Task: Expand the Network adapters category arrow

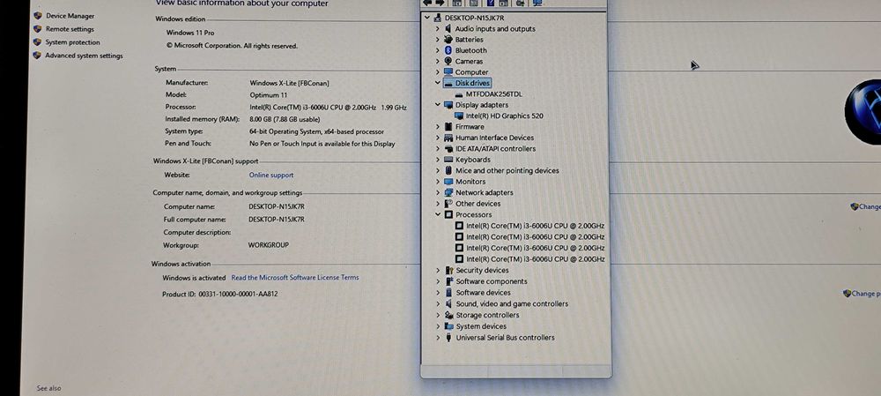Action: (x=438, y=192)
